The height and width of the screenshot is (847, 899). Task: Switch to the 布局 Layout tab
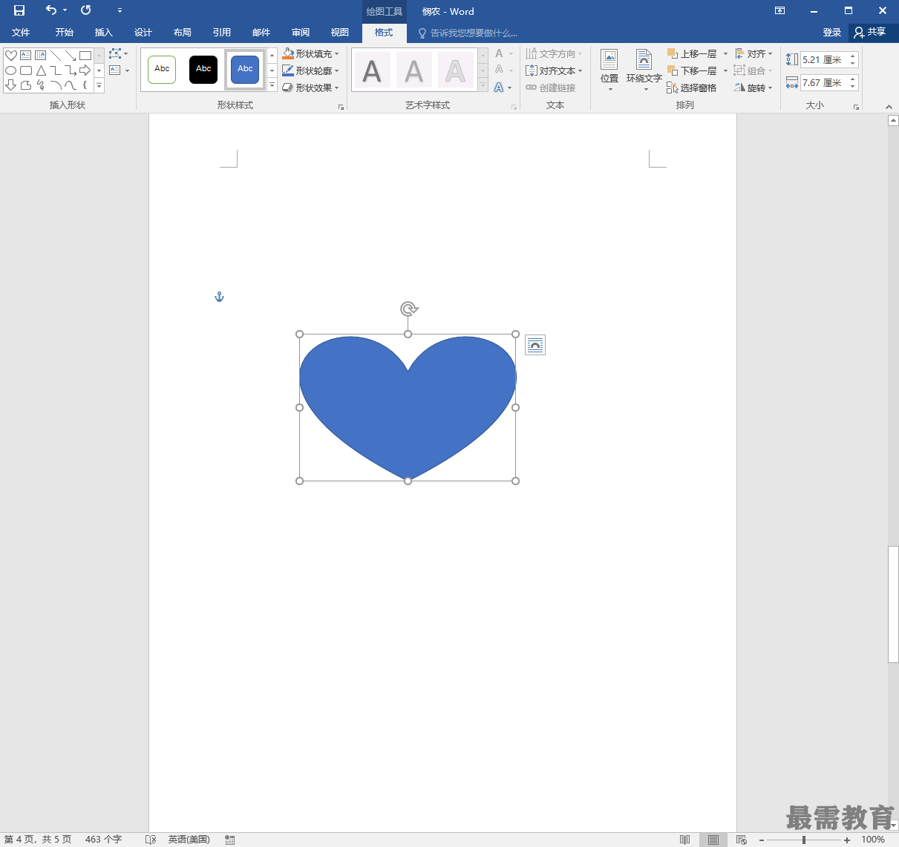click(x=183, y=33)
